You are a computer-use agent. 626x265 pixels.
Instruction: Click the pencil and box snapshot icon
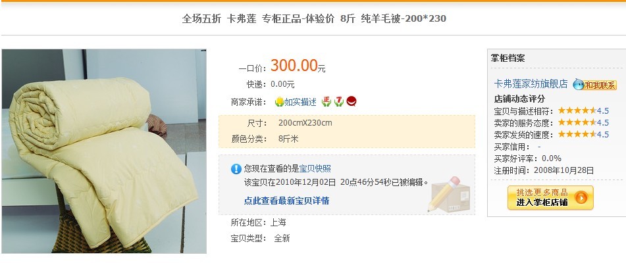(x=449, y=194)
